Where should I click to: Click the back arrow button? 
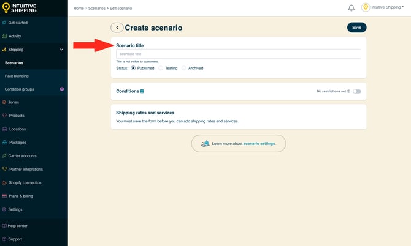tap(117, 28)
